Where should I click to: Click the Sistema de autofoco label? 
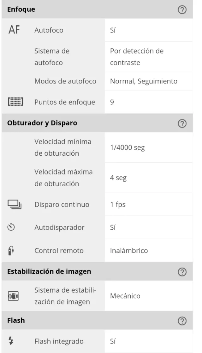pyautogui.click(x=52, y=57)
